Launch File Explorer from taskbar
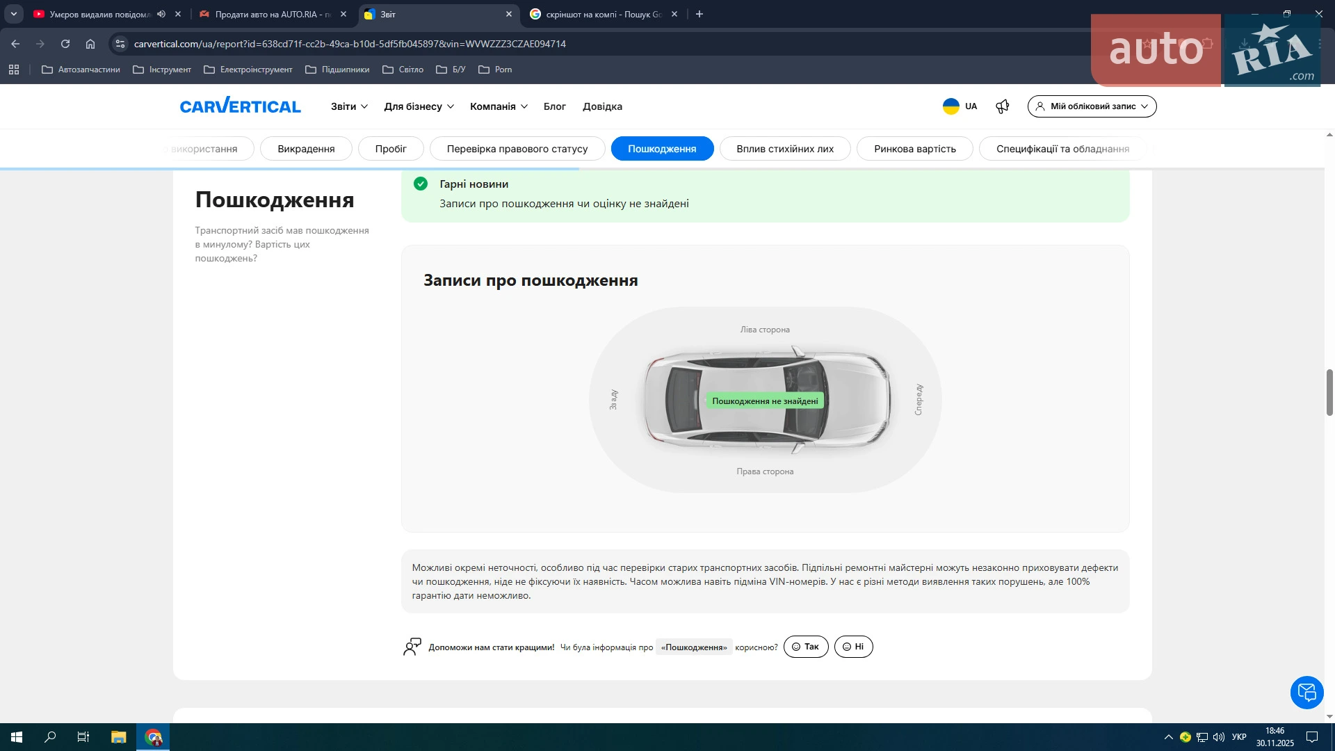The image size is (1335, 751). pos(118,737)
